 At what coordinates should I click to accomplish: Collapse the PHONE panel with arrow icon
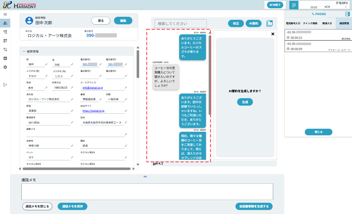pos(347,14)
